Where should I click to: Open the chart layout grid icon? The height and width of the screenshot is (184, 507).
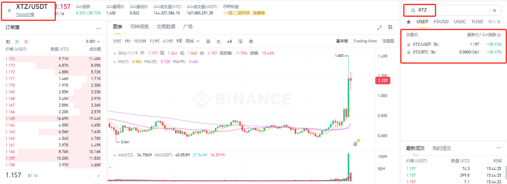(390, 27)
